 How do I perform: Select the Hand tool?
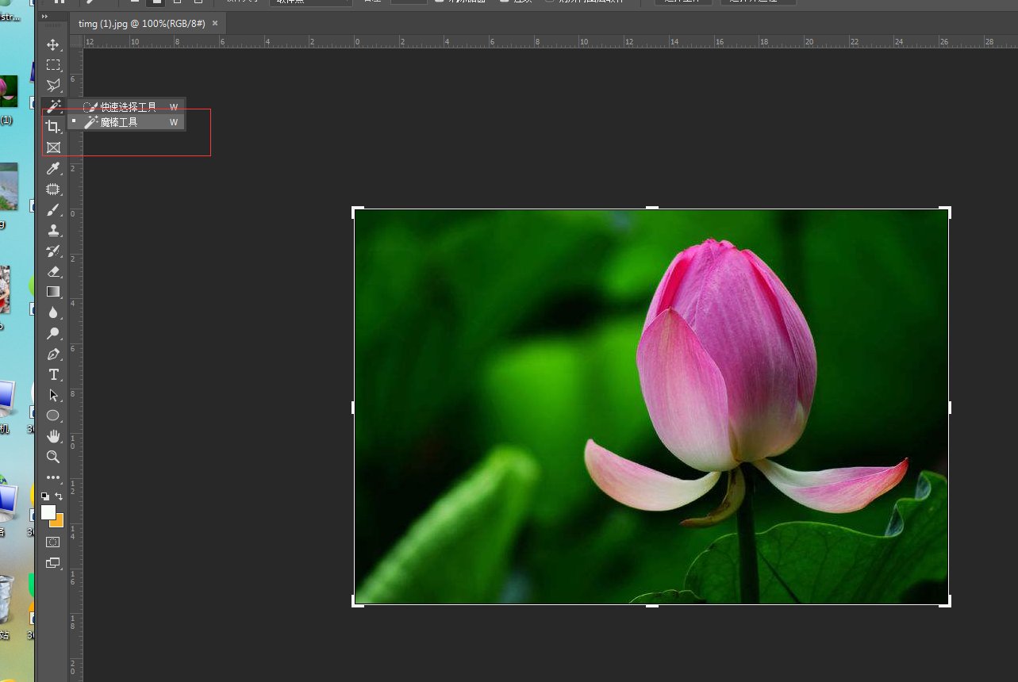coord(53,436)
